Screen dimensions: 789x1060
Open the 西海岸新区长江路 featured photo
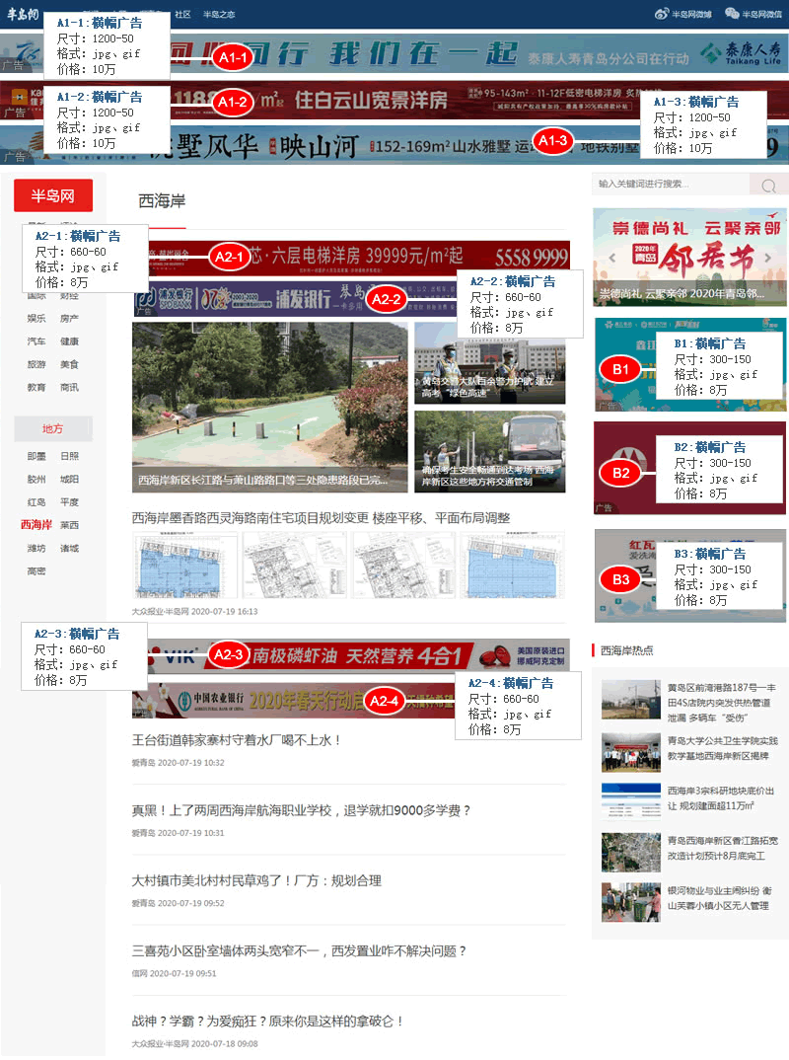(270, 407)
